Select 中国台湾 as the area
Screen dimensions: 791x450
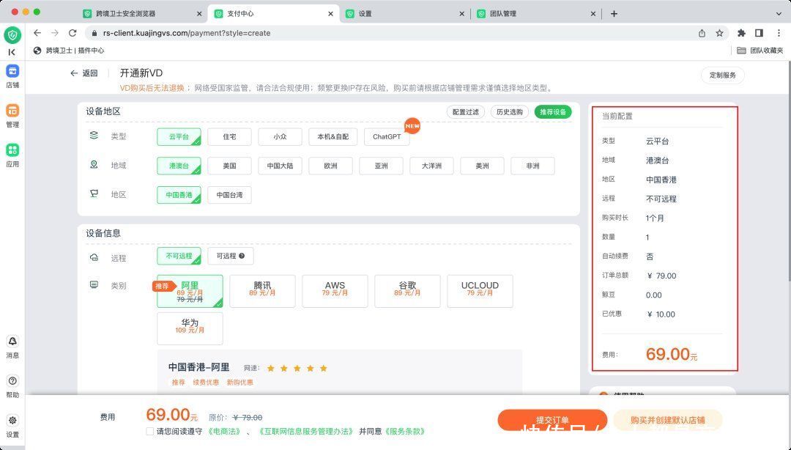coord(229,195)
